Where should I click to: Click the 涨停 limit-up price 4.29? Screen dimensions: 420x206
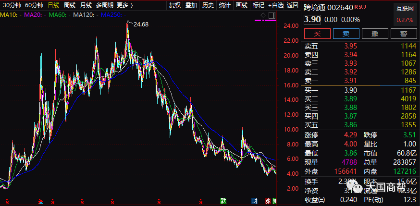[351, 135]
